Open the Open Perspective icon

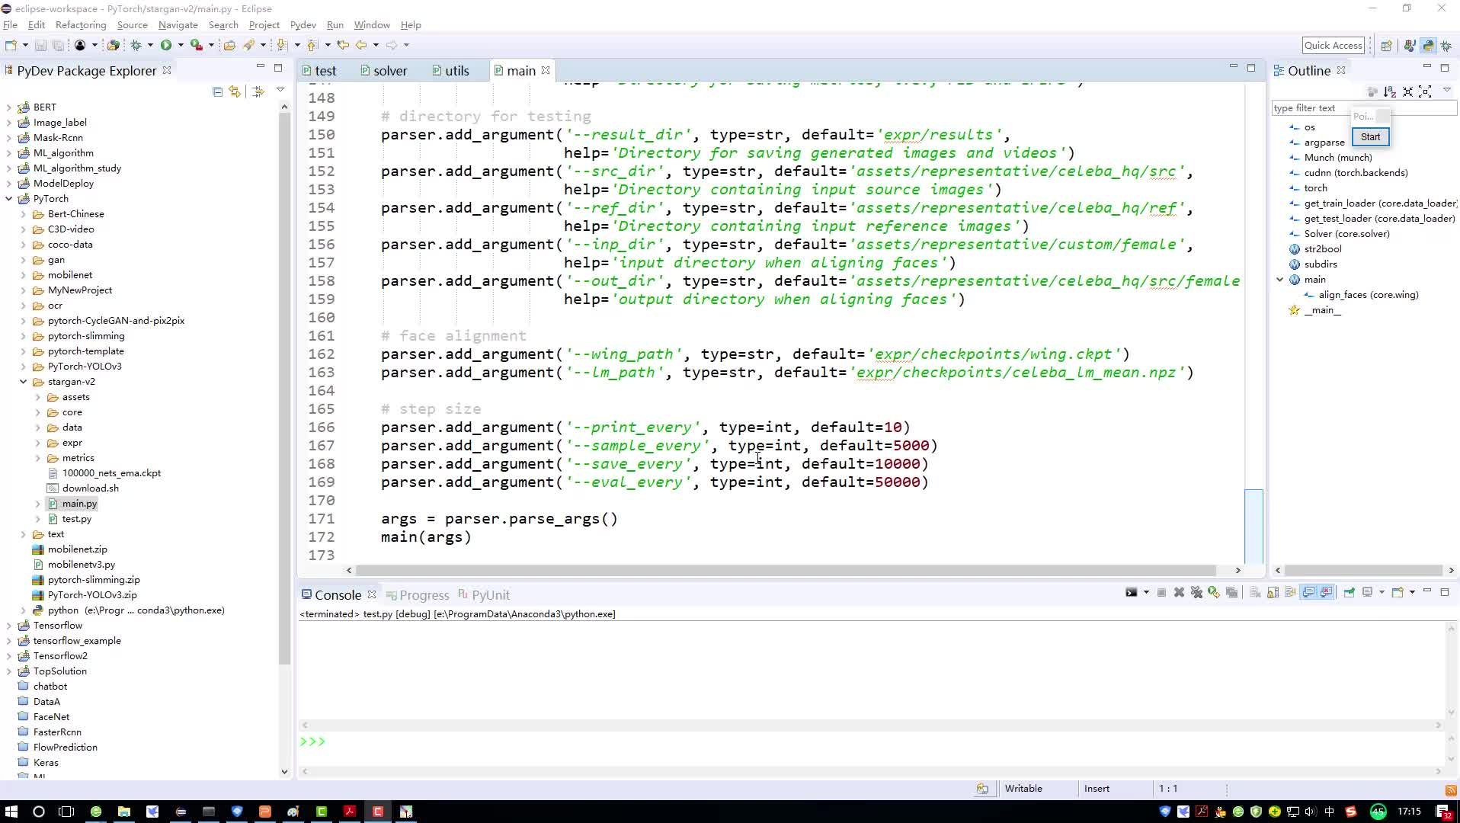pos(1386,46)
